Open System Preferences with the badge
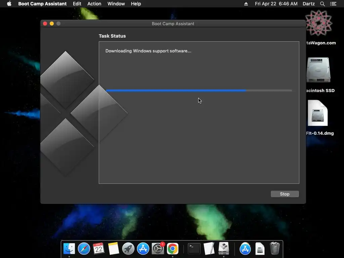Screen dimensions: 344x258 (158, 249)
